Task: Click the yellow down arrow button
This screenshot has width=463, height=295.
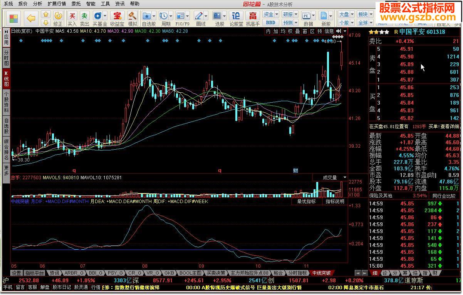Action: click(45, 22)
